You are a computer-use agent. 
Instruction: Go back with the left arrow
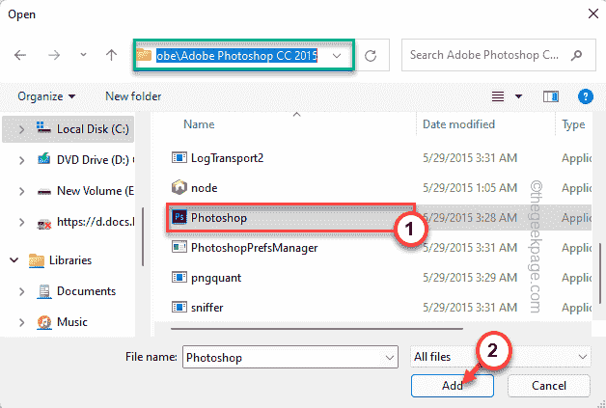(20, 55)
